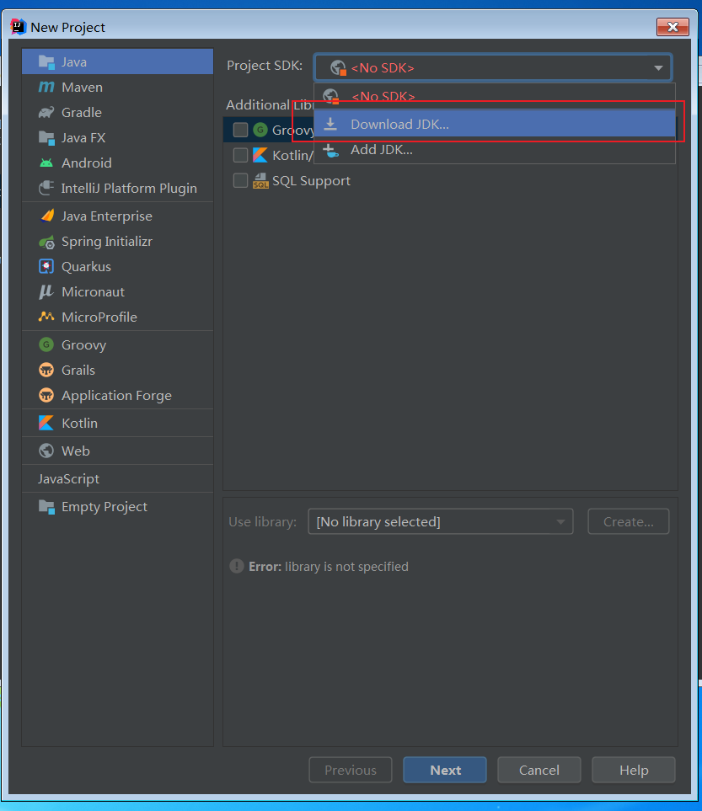This screenshot has height=811, width=702.
Task: Click the IntelliJ logo in the title bar
Action: pyautogui.click(x=19, y=26)
